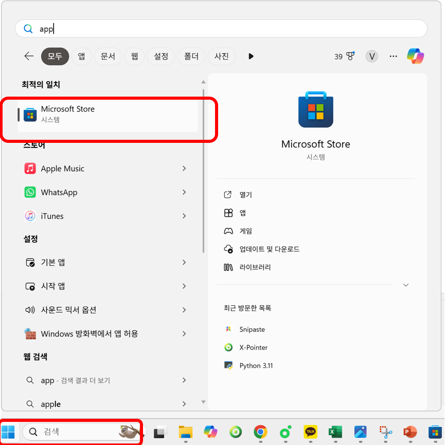Open File Explorer from the taskbar
445x445 pixels.
pos(186,432)
